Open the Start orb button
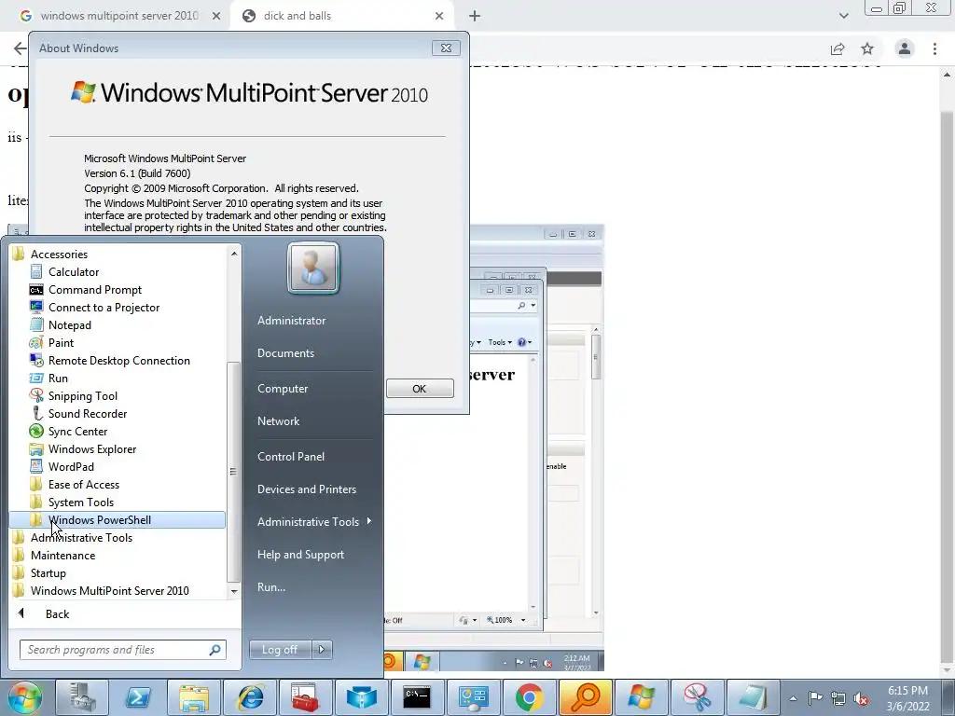This screenshot has height=716, width=955. click(x=24, y=697)
